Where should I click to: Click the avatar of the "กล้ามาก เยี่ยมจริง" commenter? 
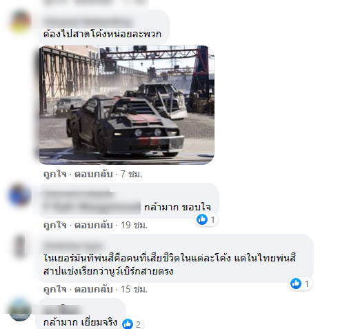(20, 310)
